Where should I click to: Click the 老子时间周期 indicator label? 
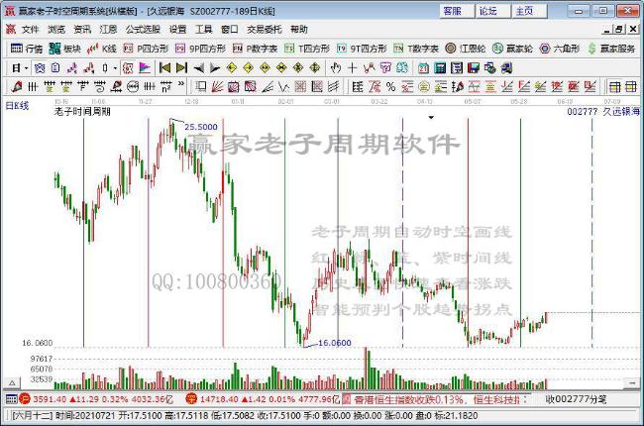click(82, 111)
